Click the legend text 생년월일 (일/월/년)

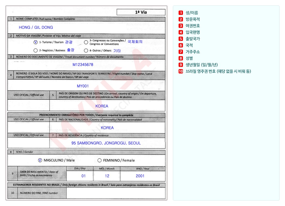point(202,65)
